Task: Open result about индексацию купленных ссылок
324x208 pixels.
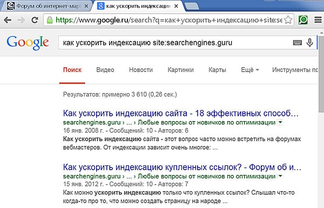Action: [182, 167]
